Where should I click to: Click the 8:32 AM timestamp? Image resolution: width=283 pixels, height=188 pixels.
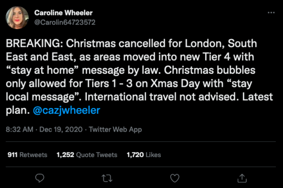point(19,129)
